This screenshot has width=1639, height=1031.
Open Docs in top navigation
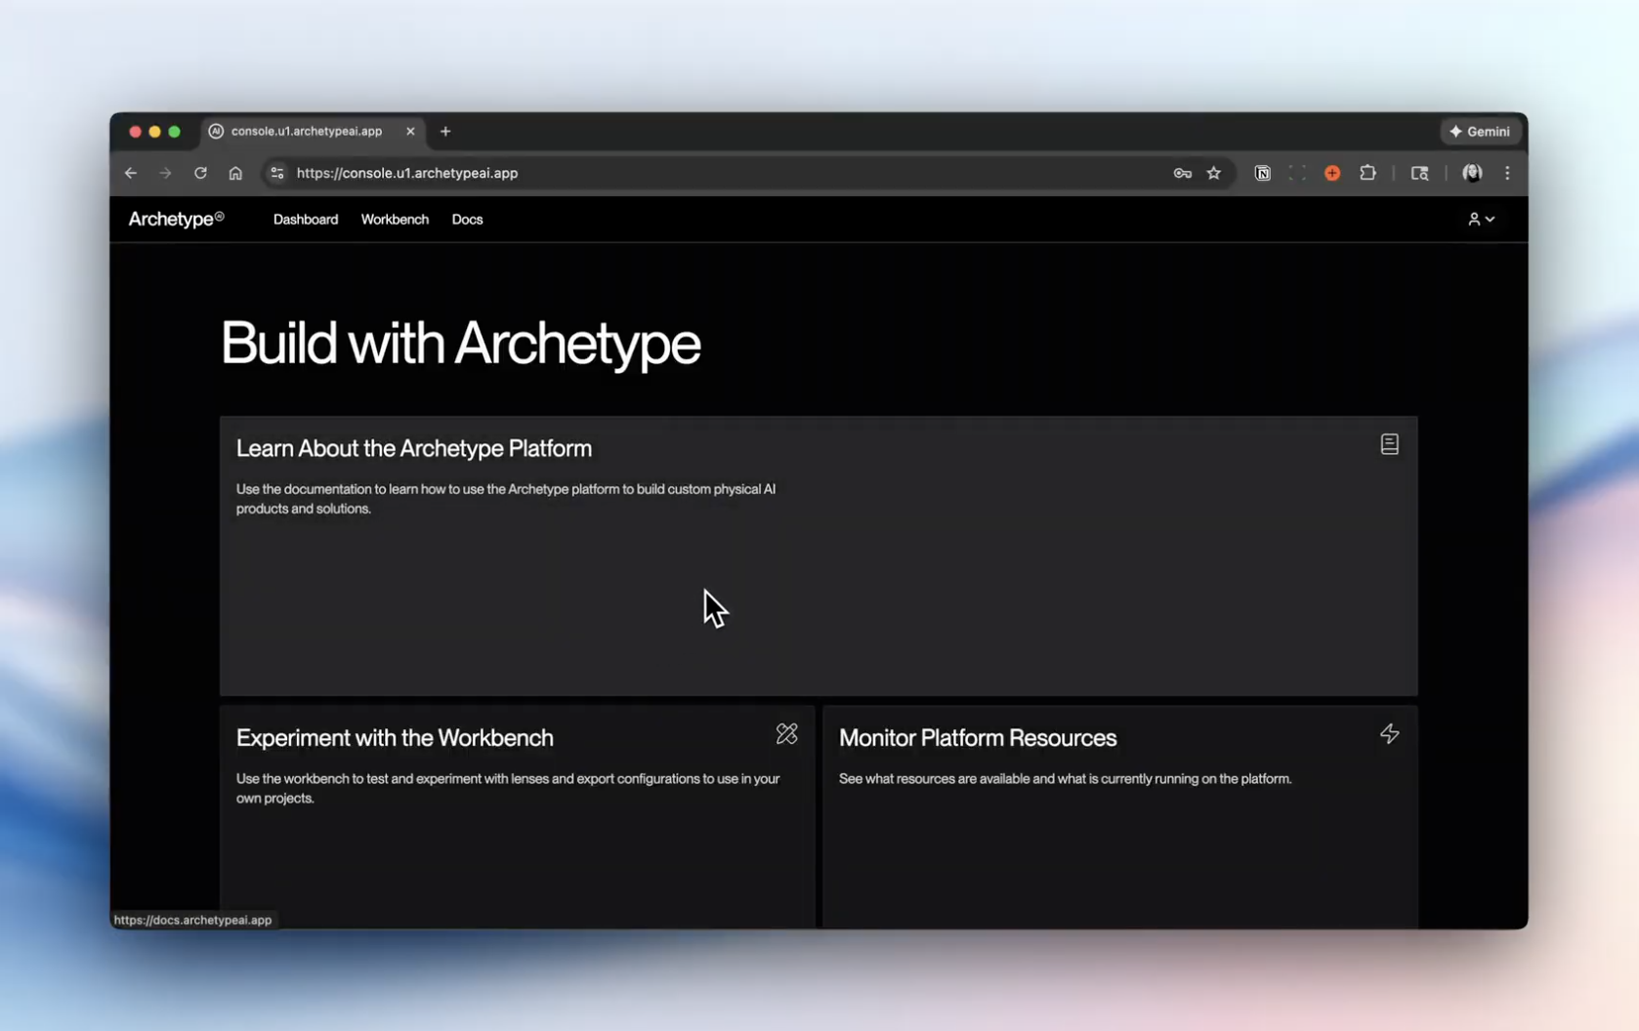(x=467, y=220)
